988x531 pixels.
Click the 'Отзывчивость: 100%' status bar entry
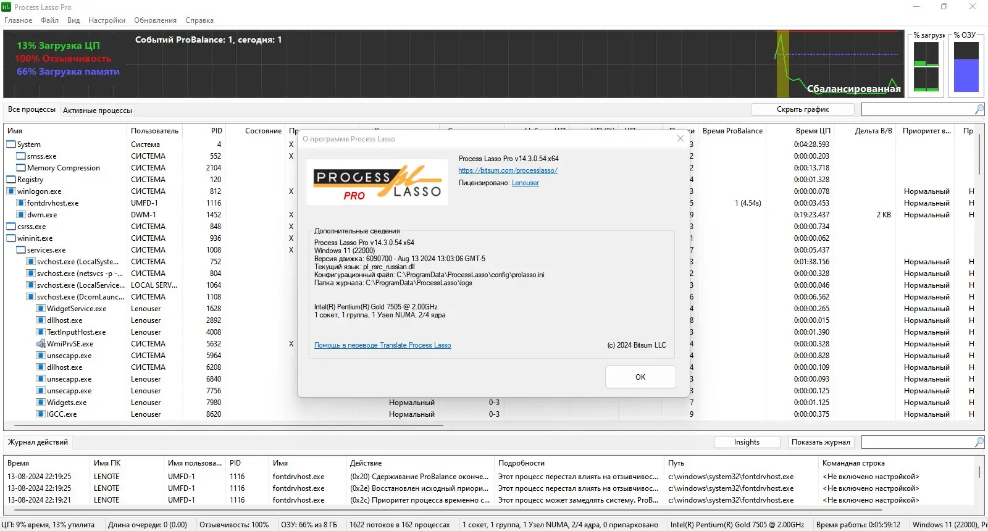[234, 525]
